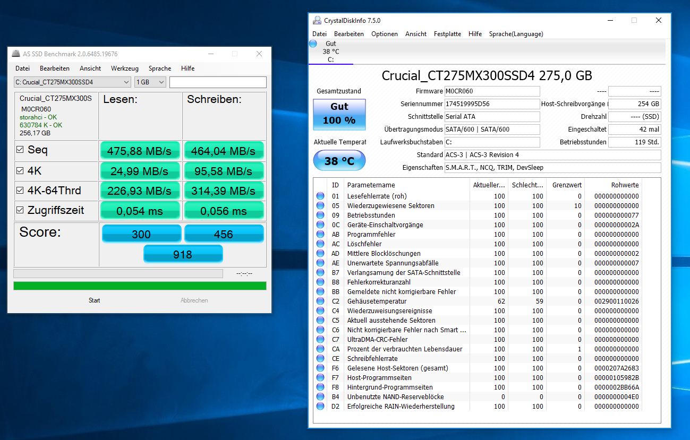This screenshot has width=690, height=440.
Task: Click the Gut 100 % health status button
Action: pyautogui.click(x=339, y=114)
